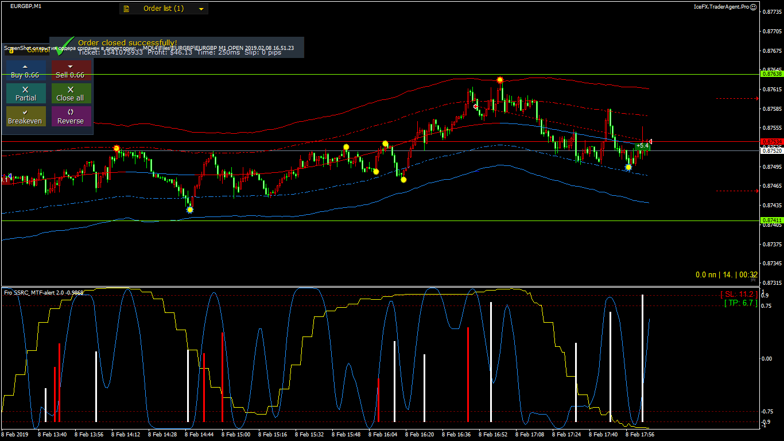The width and height of the screenshot is (784, 441).
Task: Click the green 0.87638 price label
Action: (x=771, y=74)
